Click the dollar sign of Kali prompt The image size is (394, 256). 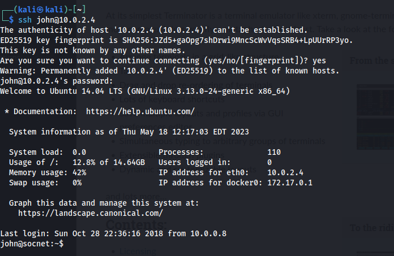11,20
